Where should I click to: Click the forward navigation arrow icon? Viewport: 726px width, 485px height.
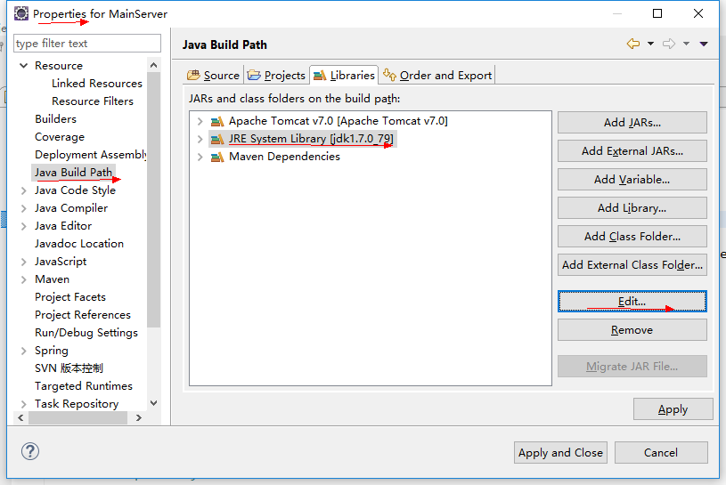coord(669,44)
